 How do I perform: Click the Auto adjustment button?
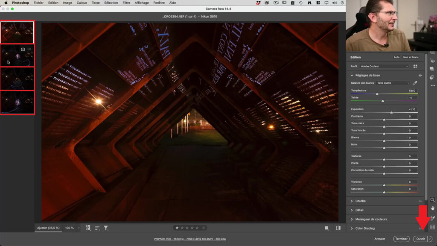point(396,57)
